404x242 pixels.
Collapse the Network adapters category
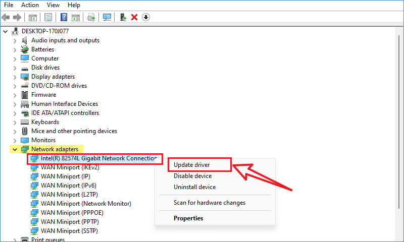point(15,149)
